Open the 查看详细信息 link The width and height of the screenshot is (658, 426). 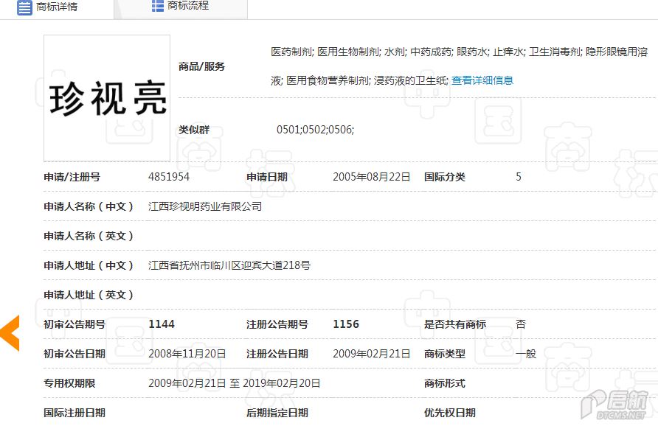coord(482,80)
